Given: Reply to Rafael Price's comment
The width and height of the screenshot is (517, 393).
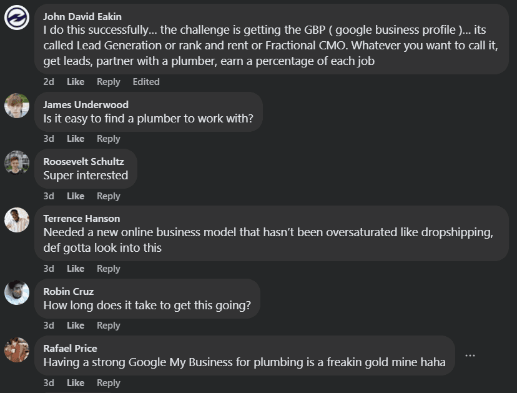Looking at the screenshot, I should pyautogui.click(x=109, y=383).
